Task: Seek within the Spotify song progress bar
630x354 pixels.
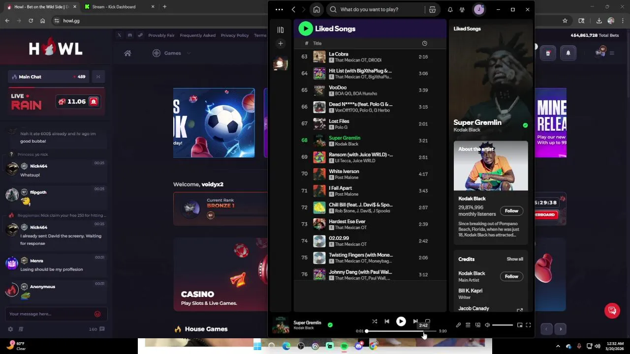Action: point(401,331)
